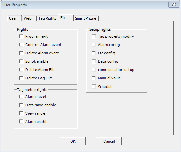Enable communcation setup right
The height and width of the screenshot is (152, 181).
[x=94, y=70]
